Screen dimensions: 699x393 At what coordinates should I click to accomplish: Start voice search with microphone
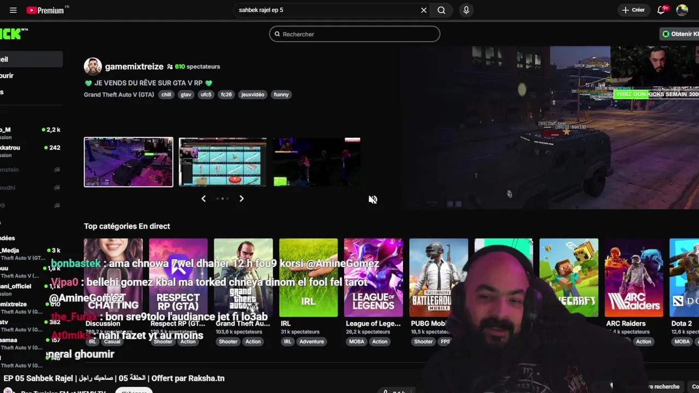click(466, 10)
